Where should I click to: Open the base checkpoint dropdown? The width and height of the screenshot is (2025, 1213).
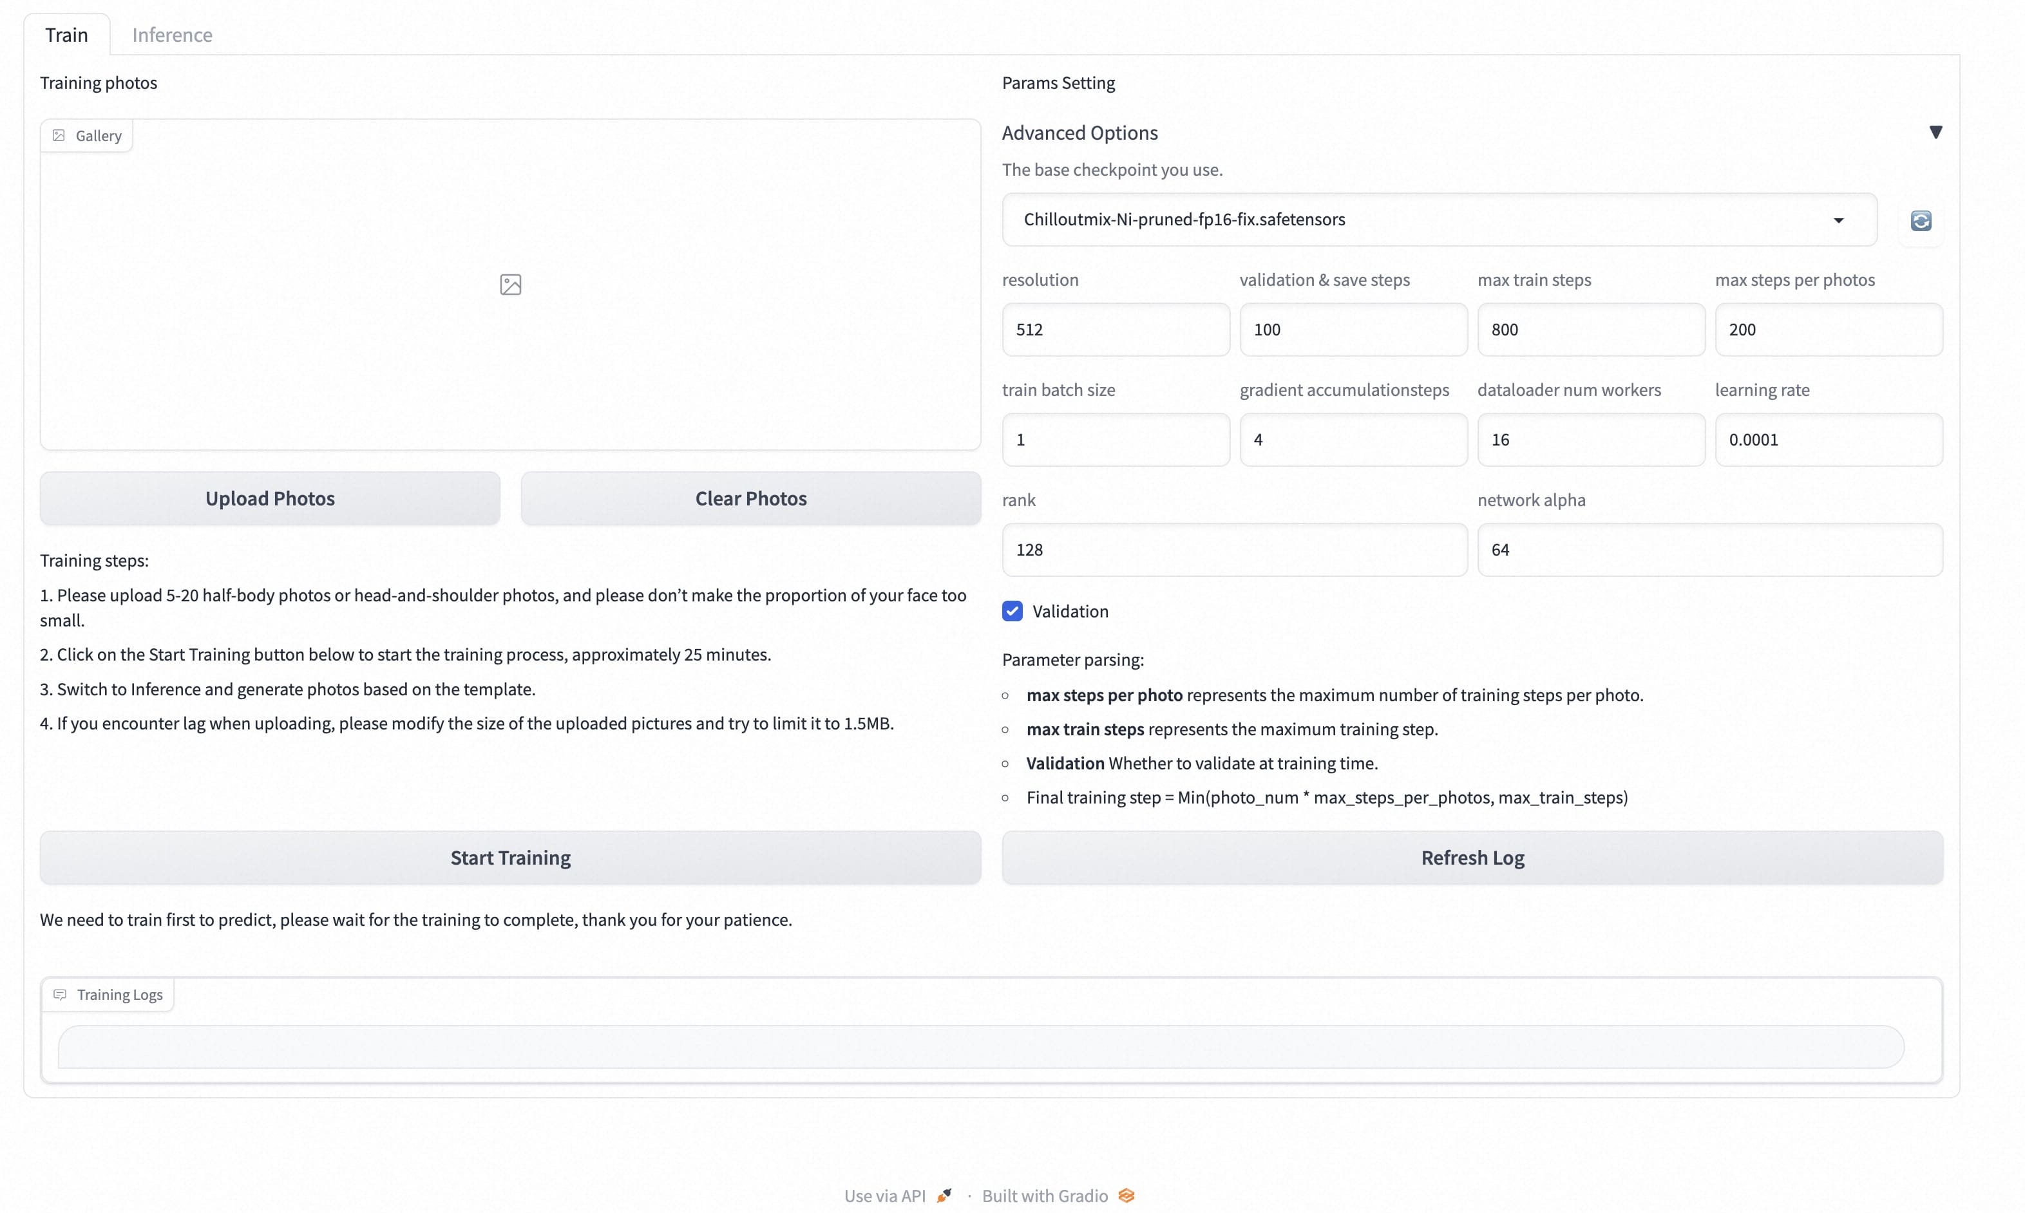point(1390,220)
